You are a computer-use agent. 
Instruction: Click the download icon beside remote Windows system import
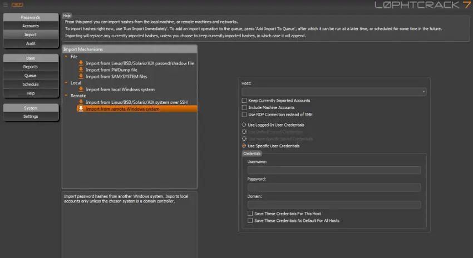click(x=81, y=109)
